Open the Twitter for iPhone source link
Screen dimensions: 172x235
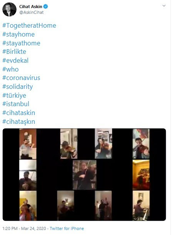(67, 228)
